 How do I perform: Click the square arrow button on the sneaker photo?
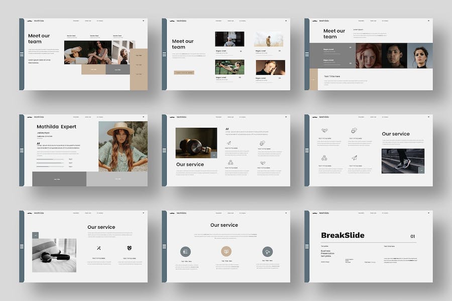coord(421,170)
